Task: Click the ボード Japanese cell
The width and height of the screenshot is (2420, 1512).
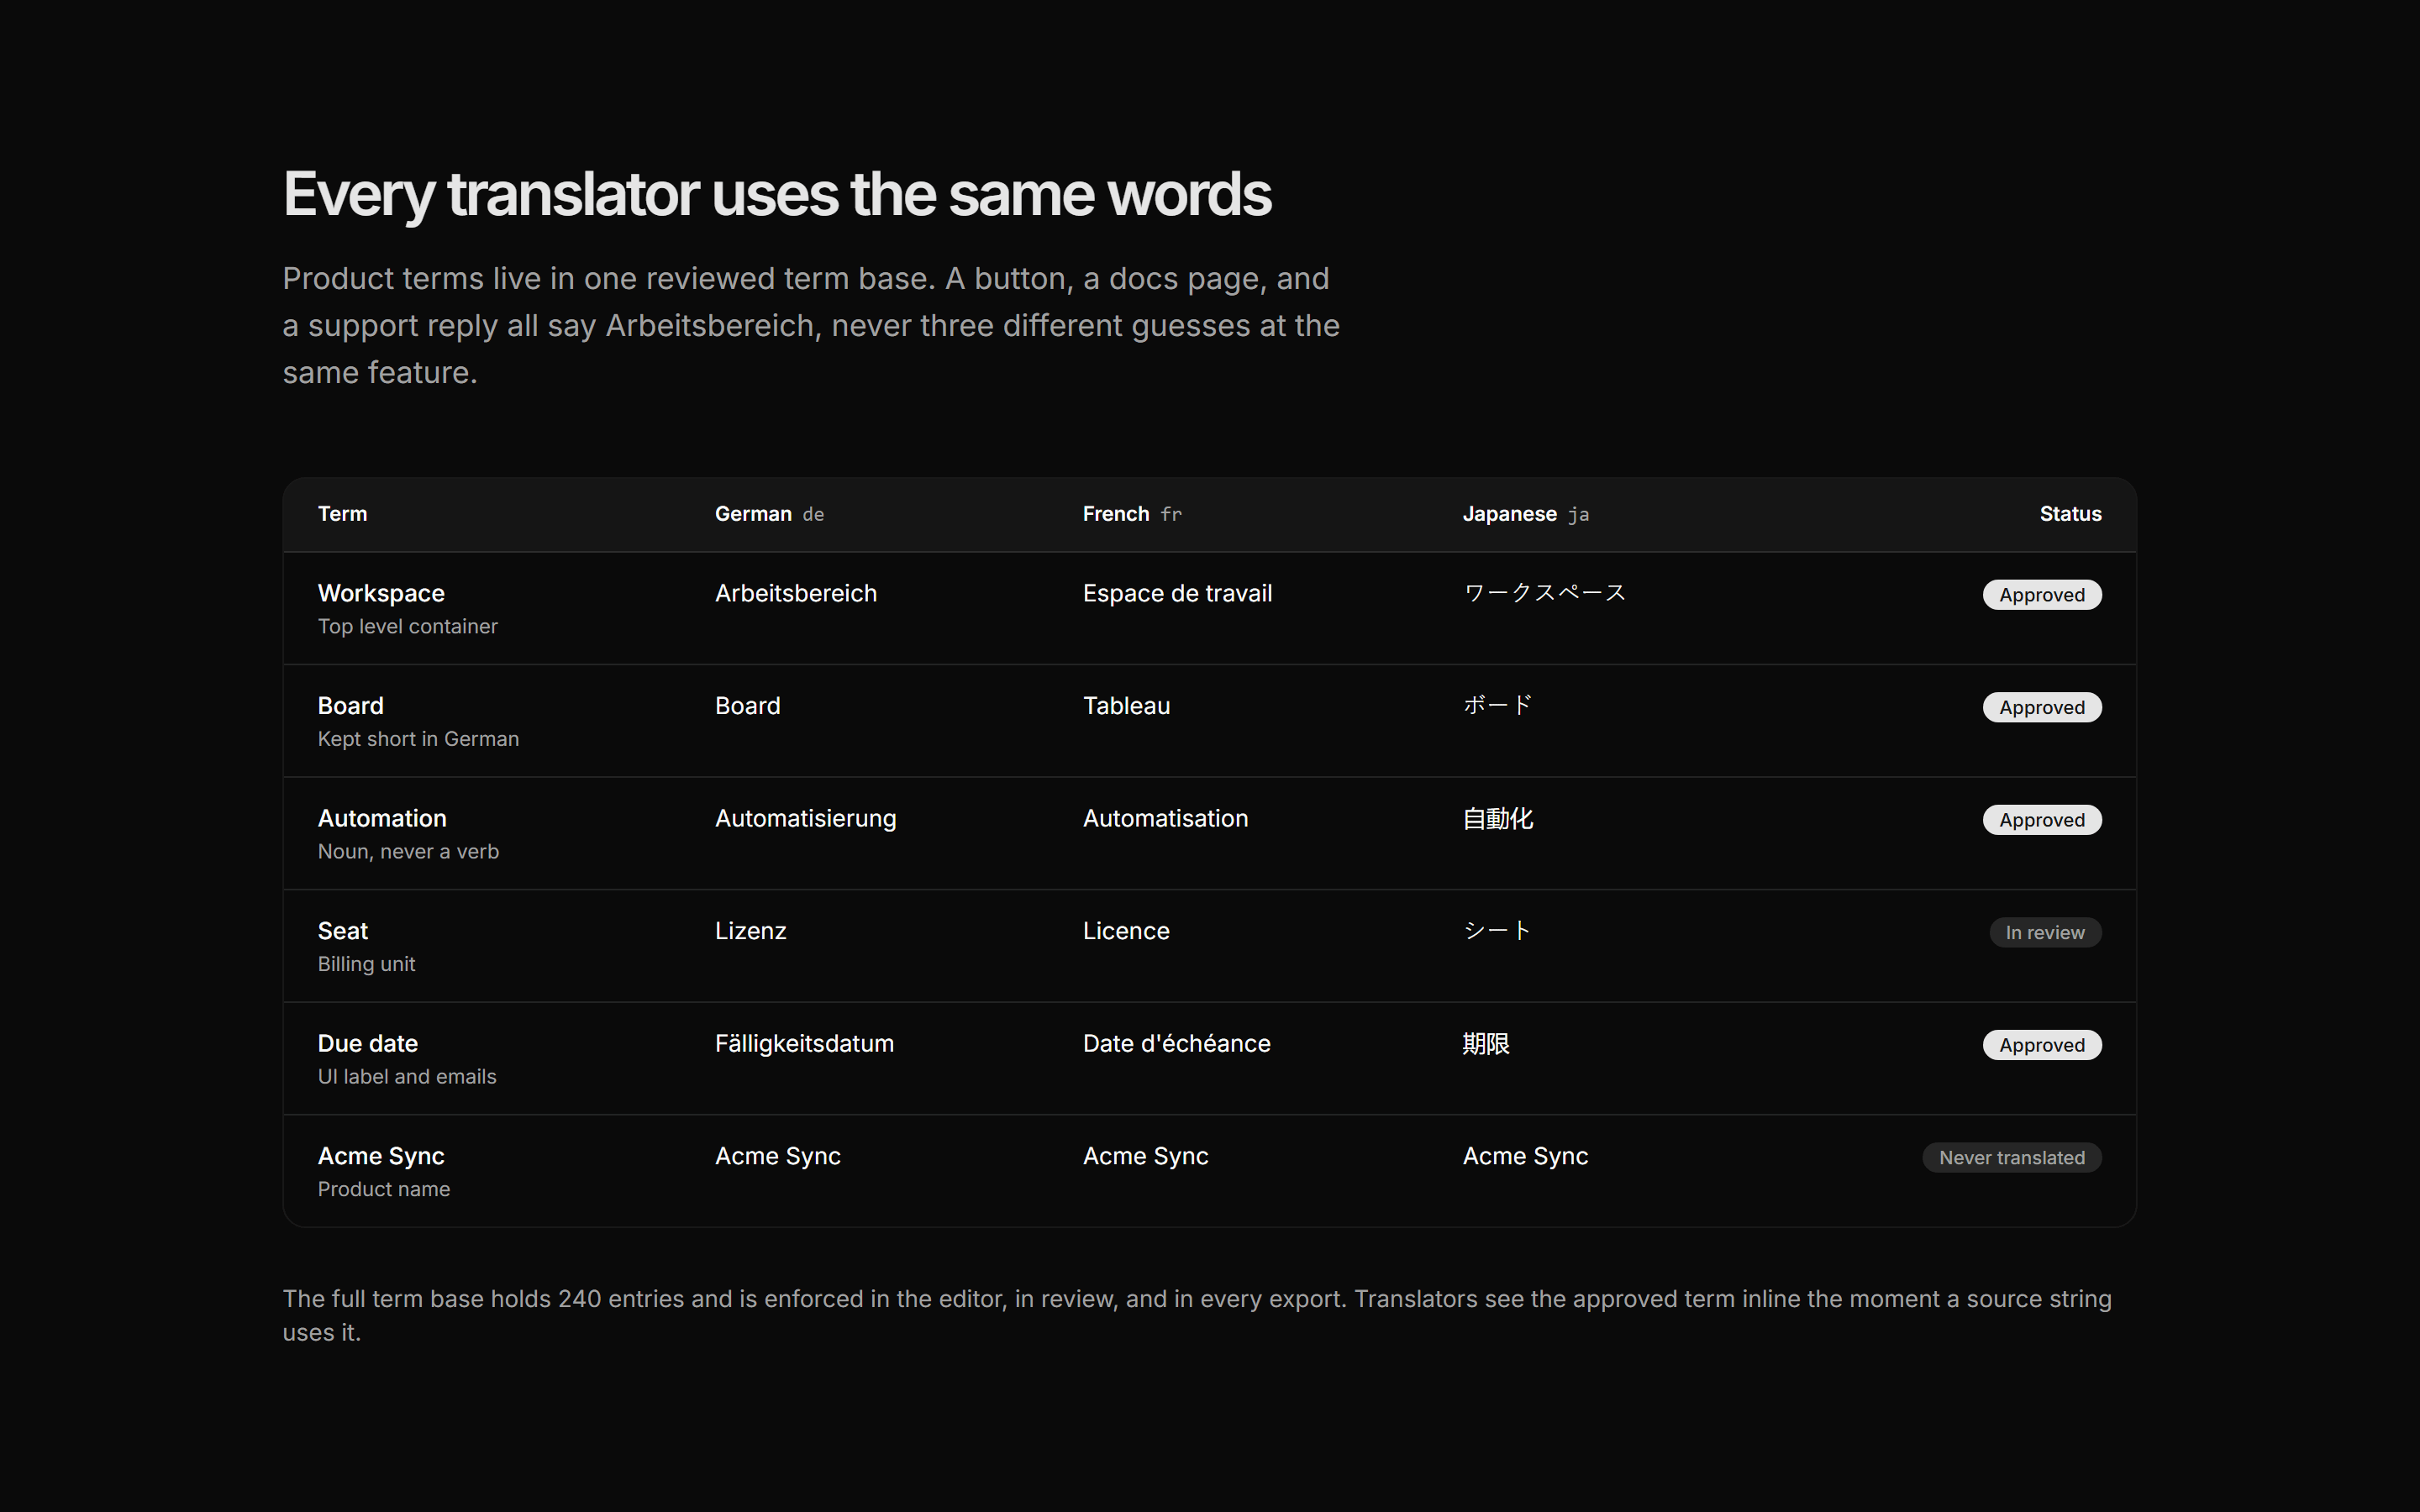Action: tap(1497, 706)
